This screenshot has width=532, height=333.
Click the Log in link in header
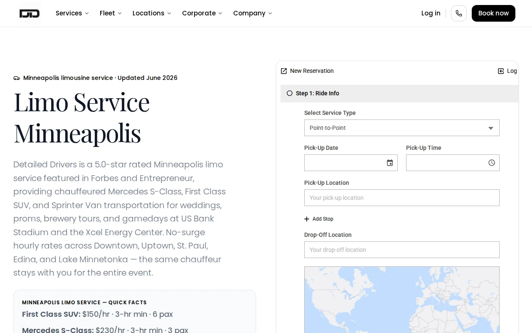pyautogui.click(x=431, y=13)
